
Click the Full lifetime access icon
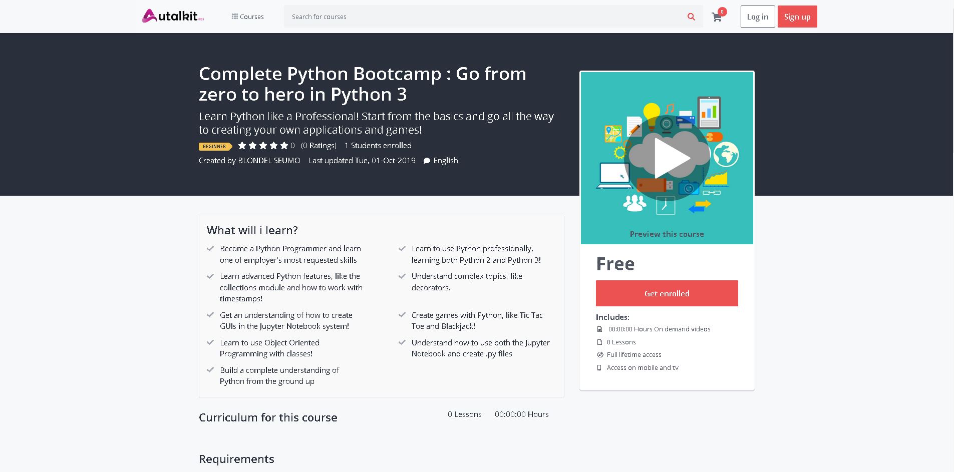600,355
